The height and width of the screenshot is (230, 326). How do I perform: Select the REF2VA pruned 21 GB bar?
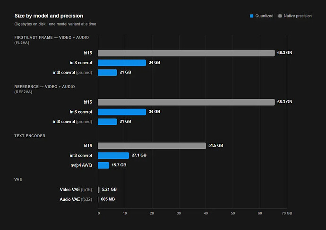point(107,122)
